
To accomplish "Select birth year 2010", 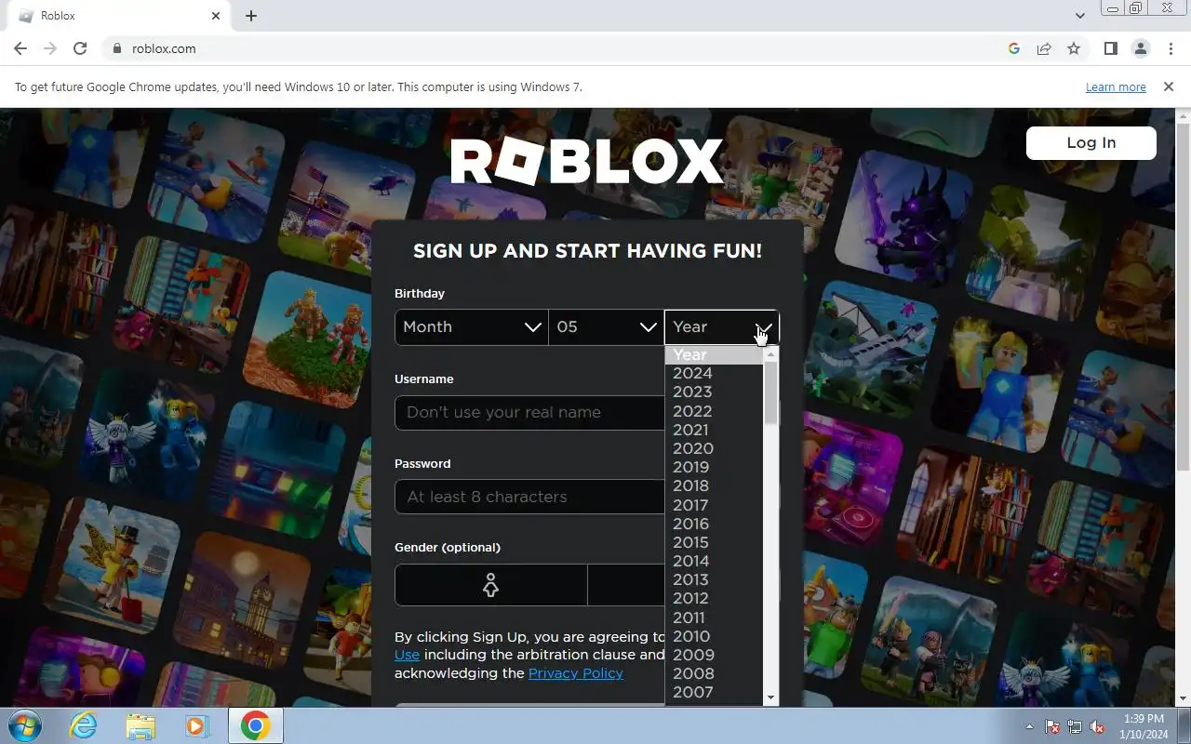I will coord(715,636).
